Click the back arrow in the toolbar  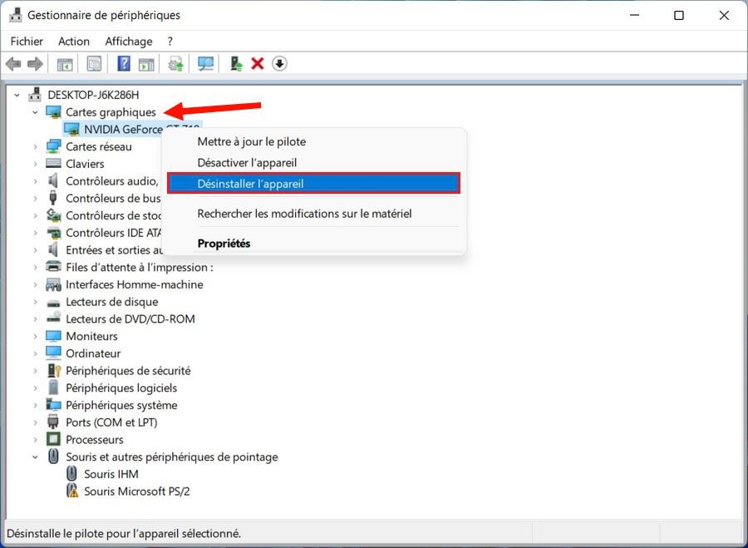(13, 64)
